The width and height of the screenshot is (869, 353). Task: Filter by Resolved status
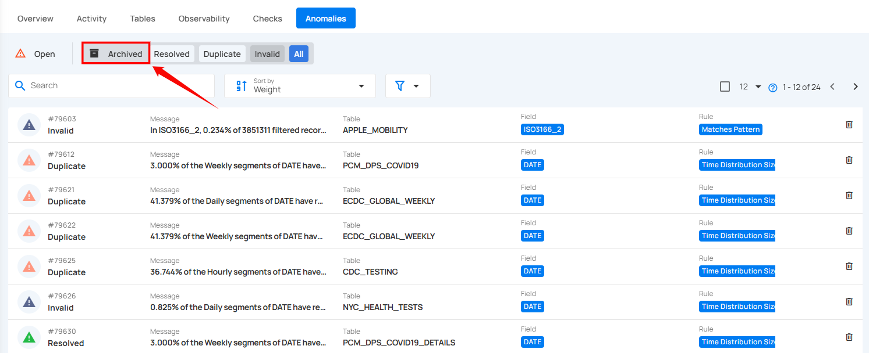tap(172, 54)
